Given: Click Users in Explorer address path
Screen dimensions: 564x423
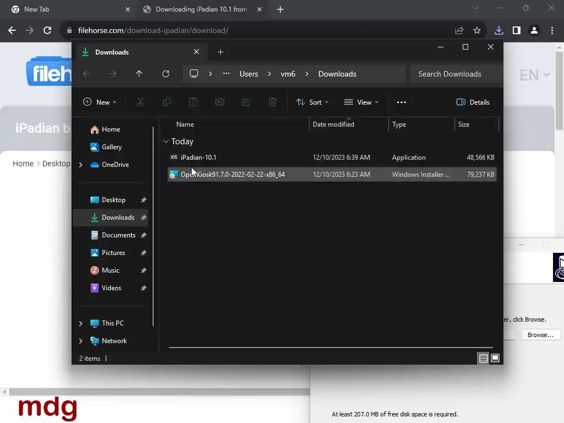Looking at the screenshot, I should pyautogui.click(x=248, y=74).
